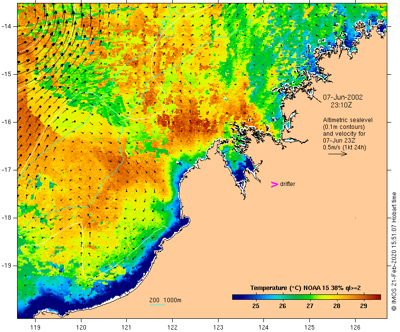Viewport: 400px width, 332px height.
Task: Click the 'and velocity for' text line
Action: [344, 134]
